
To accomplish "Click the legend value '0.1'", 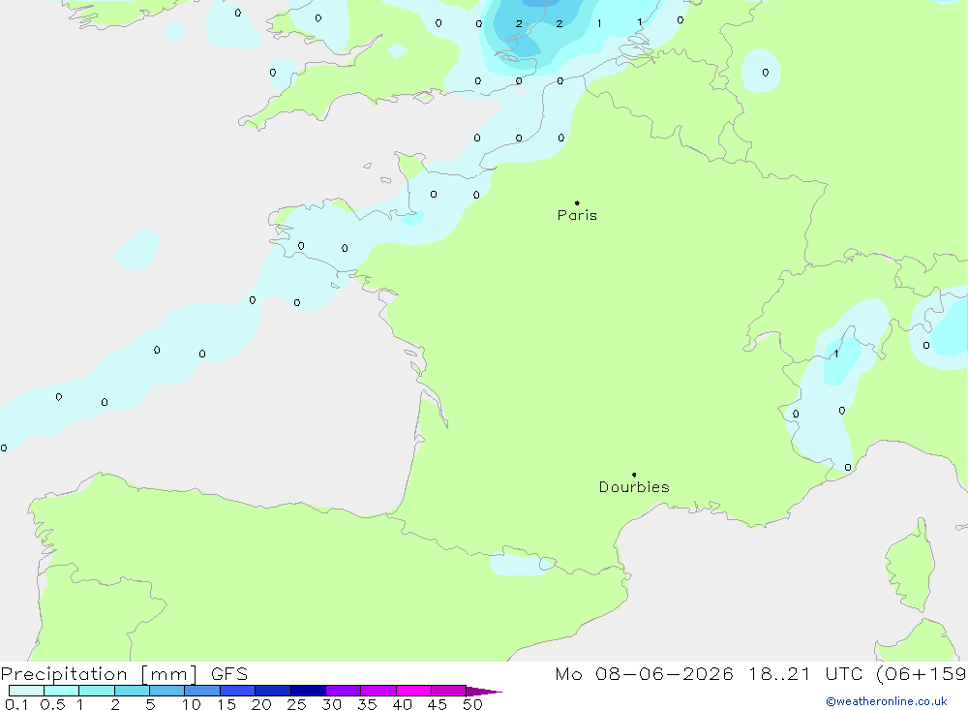I will (x=16, y=704).
